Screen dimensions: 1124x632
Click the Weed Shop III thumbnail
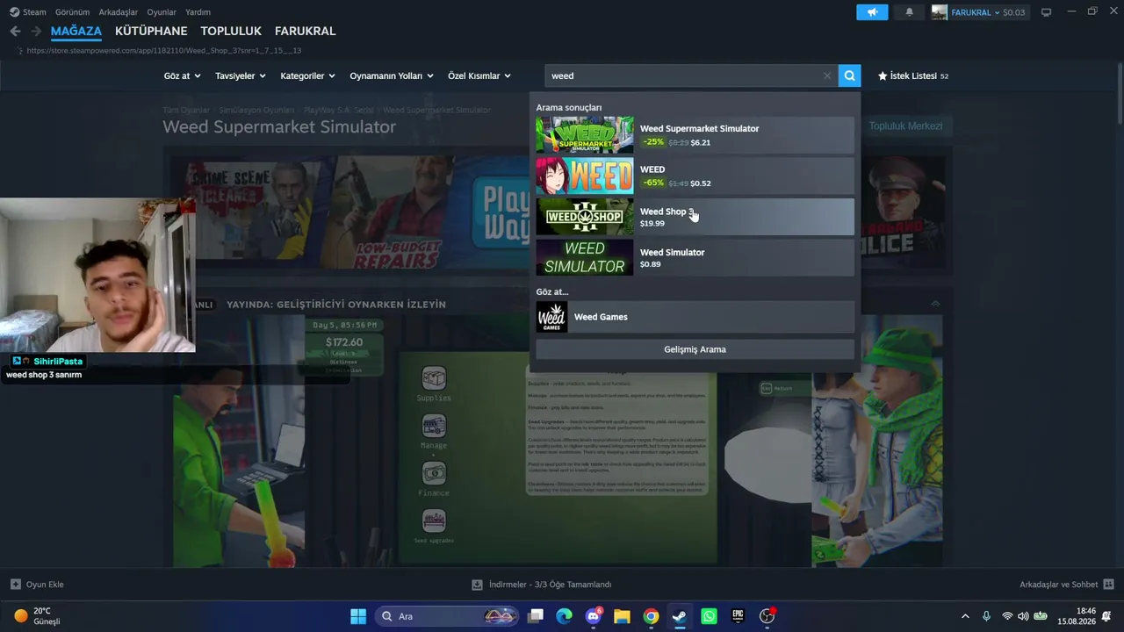tap(585, 217)
